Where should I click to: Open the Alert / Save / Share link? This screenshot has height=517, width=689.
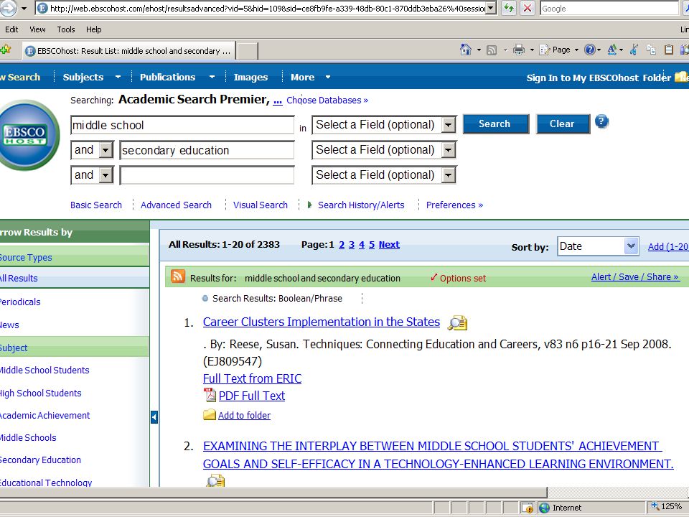(635, 277)
